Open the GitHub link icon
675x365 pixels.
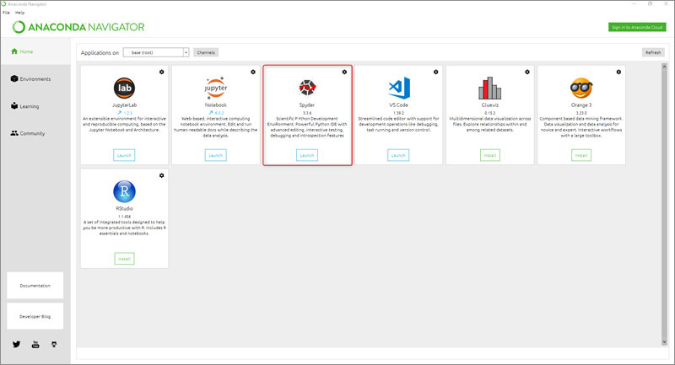pos(54,345)
